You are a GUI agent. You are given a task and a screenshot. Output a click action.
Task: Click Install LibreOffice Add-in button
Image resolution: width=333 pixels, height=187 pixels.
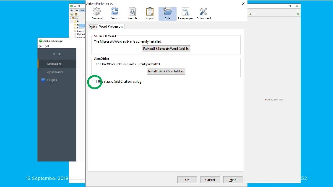click(x=166, y=72)
